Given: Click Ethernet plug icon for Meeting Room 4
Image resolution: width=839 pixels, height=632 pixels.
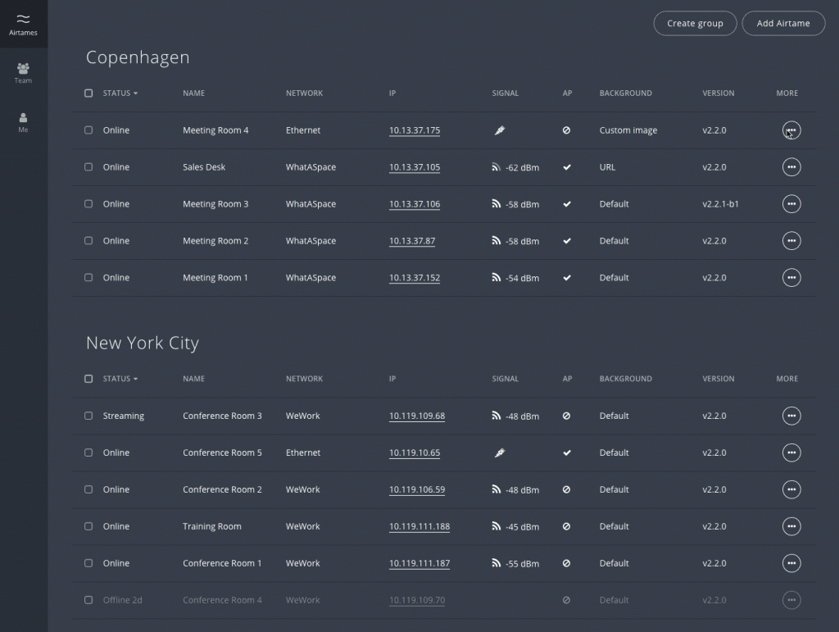Looking at the screenshot, I should pyautogui.click(x=499, y=130).
